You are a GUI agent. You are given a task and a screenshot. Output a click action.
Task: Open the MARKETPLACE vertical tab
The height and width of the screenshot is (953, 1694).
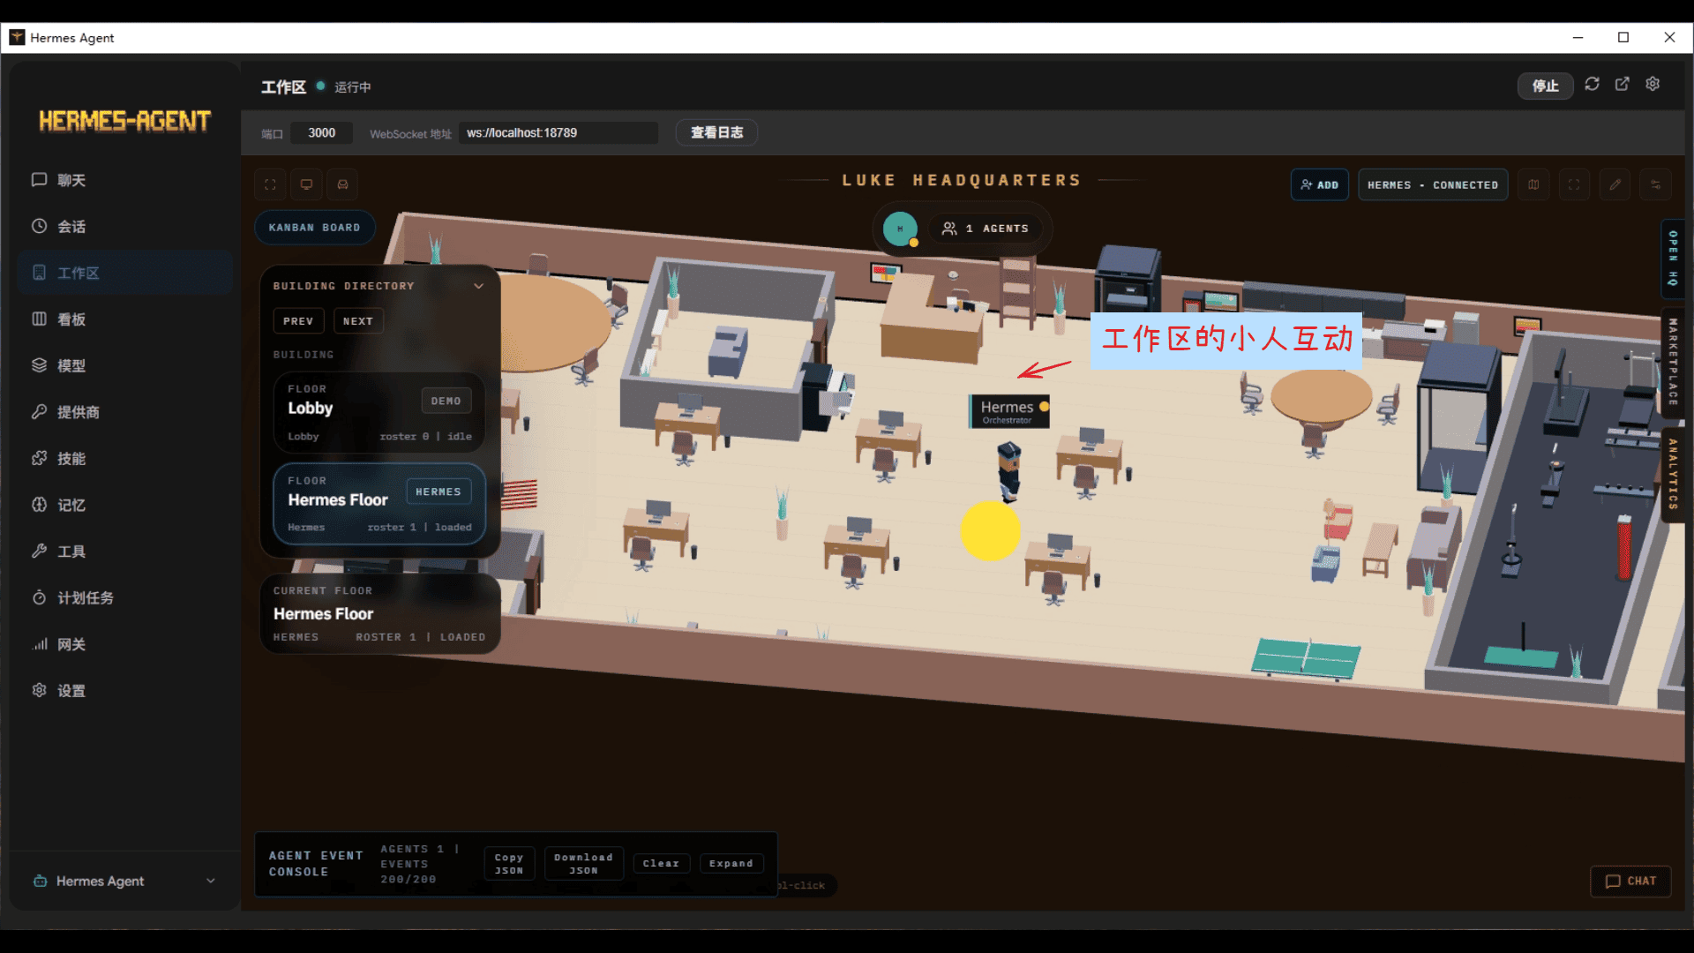pos(1673,363)
